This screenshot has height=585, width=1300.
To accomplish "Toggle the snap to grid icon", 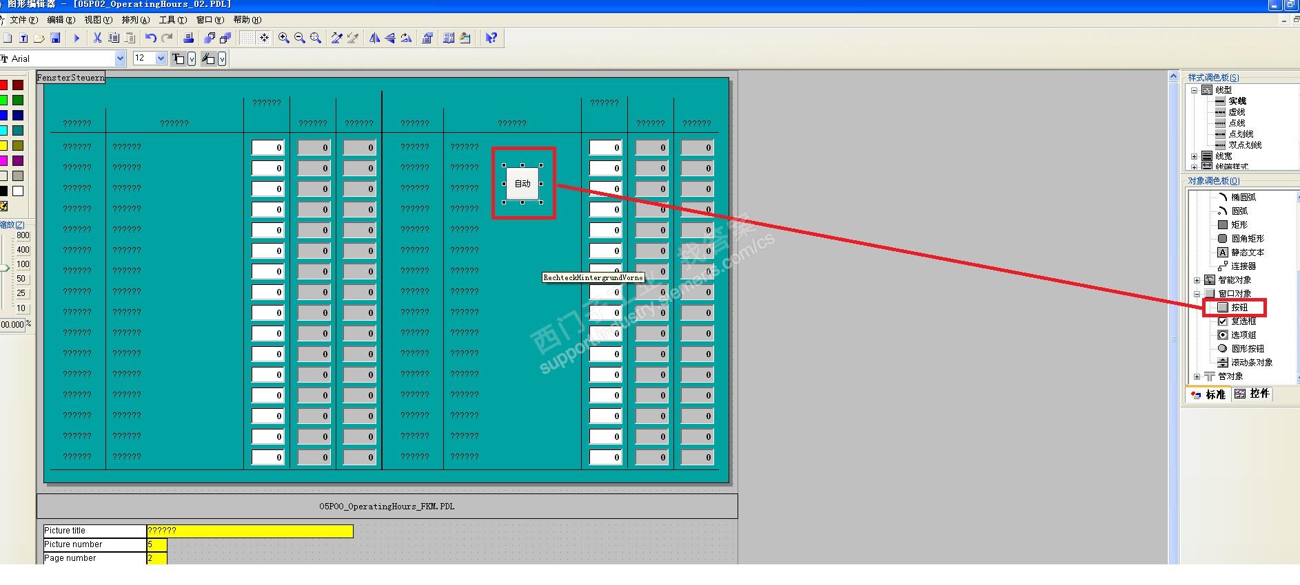I will coord(264,39).
